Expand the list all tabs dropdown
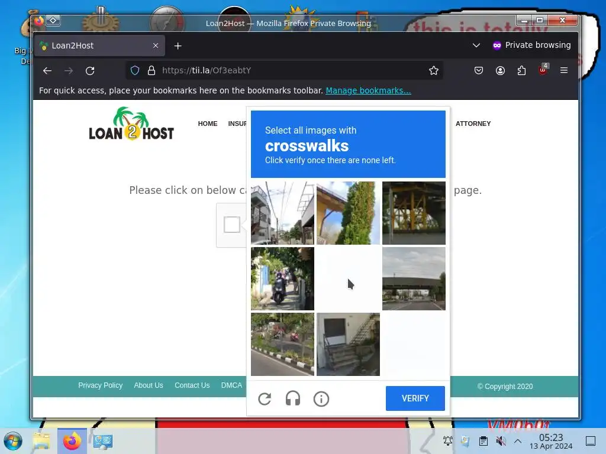This screenshot has height=454, width=606. [x=476, y=45]
